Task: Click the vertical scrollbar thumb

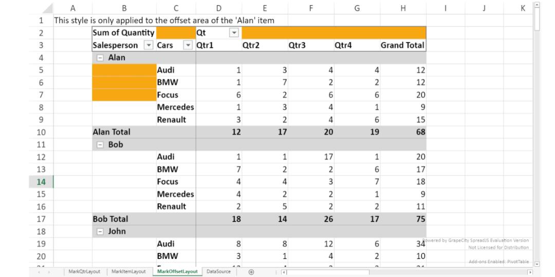Action: coord(537,19)
